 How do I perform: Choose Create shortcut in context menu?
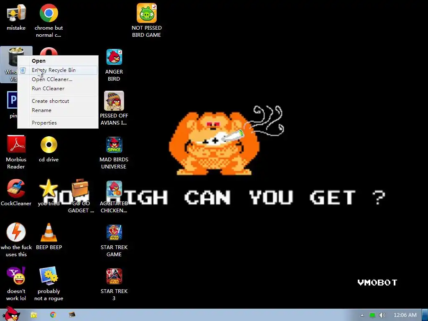(58, 101)
